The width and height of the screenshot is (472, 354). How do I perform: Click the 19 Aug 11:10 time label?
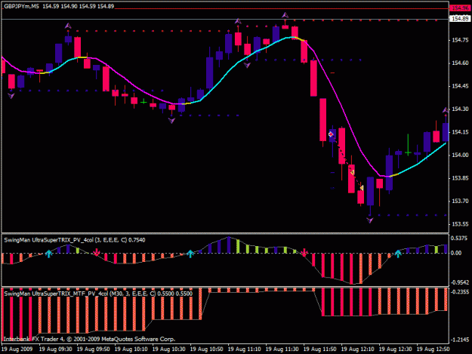(x=245, y=349)
